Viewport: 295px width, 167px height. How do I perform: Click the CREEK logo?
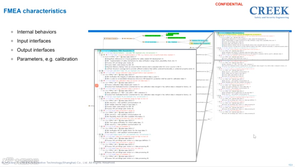point(269,12)
